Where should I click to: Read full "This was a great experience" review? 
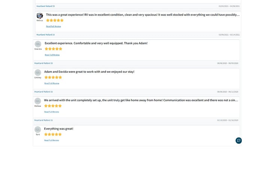pyautogui.click(x=54, y=26)
